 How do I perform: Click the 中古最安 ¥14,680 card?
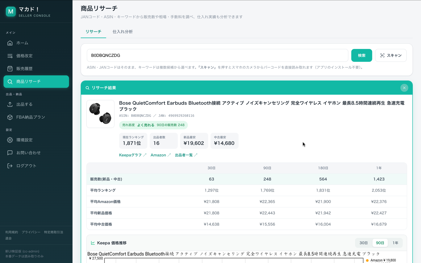point(224,141)
